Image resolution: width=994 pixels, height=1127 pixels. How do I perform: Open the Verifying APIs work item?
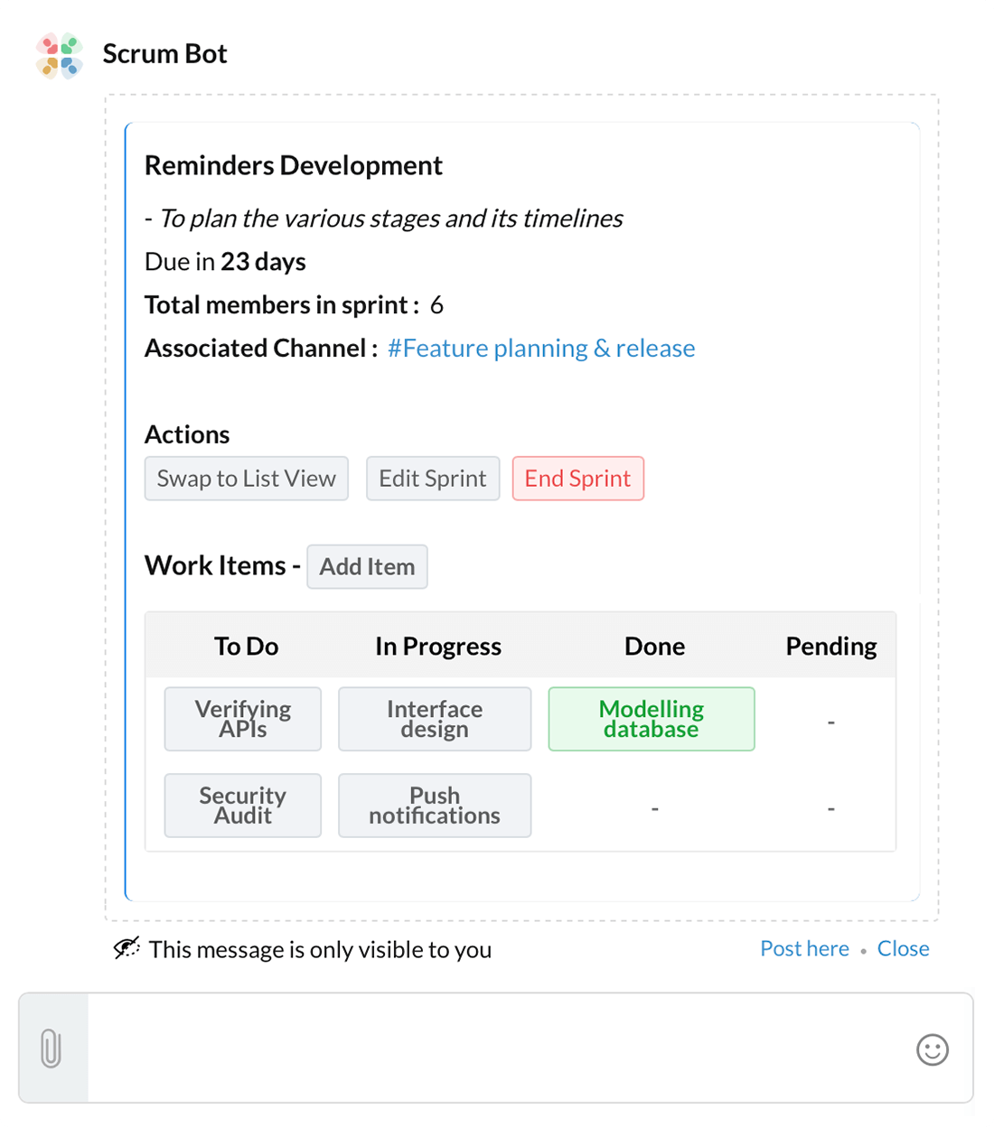point(243,719)
